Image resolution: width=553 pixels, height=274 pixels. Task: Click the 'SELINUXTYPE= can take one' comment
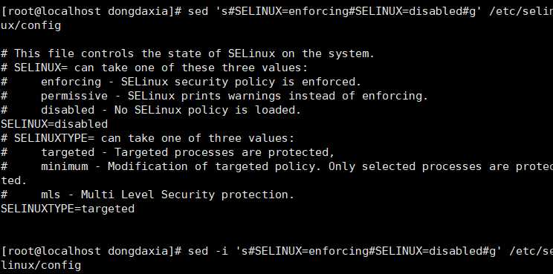147,138
